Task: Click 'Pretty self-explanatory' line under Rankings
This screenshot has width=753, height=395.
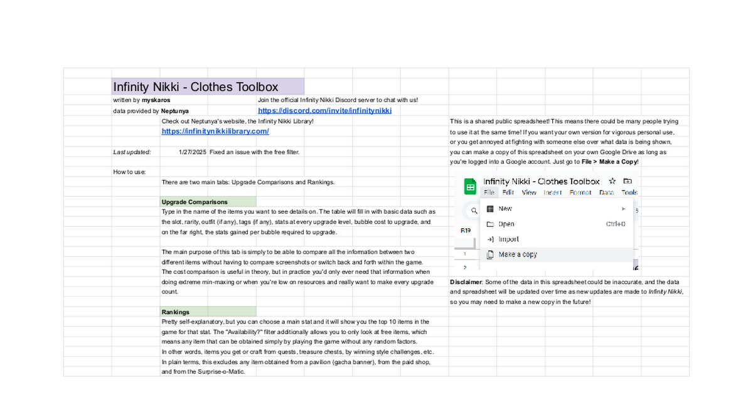Action: (x=296, y=322)
